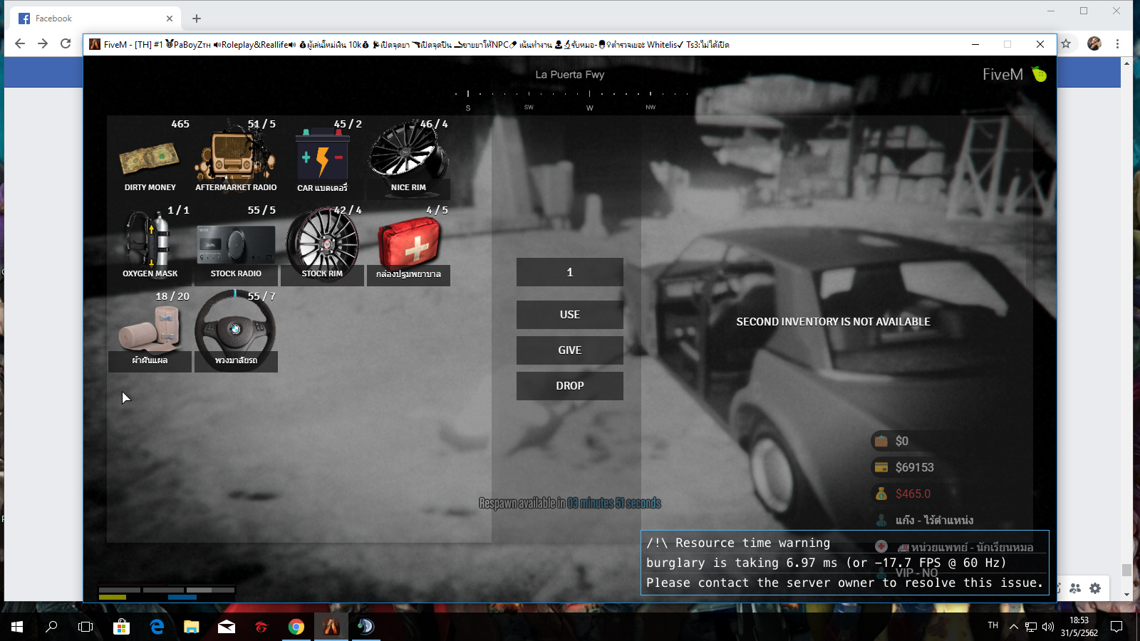Select the Dirty Money inventory item

[150, 157]
